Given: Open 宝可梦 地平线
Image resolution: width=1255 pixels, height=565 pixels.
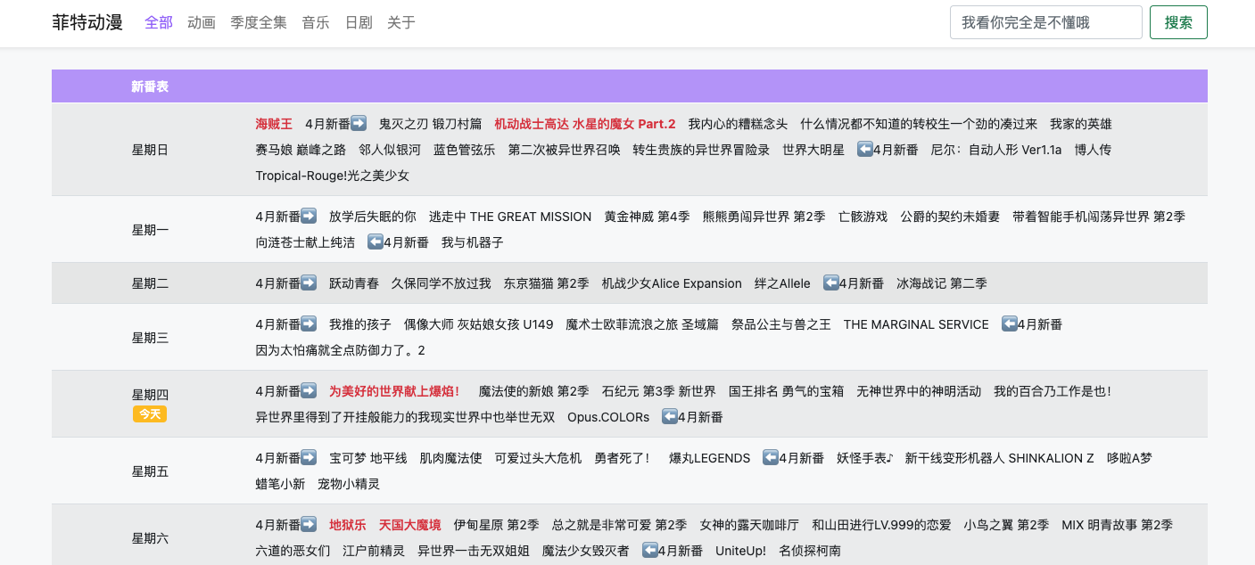Looking at the screenshot, I should [368, 458].
